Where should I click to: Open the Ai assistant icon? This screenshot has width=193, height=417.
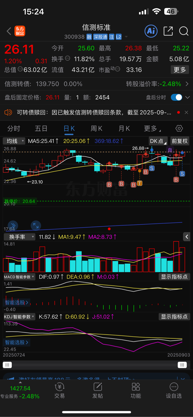pyautogui.click(x=151, y=31)
